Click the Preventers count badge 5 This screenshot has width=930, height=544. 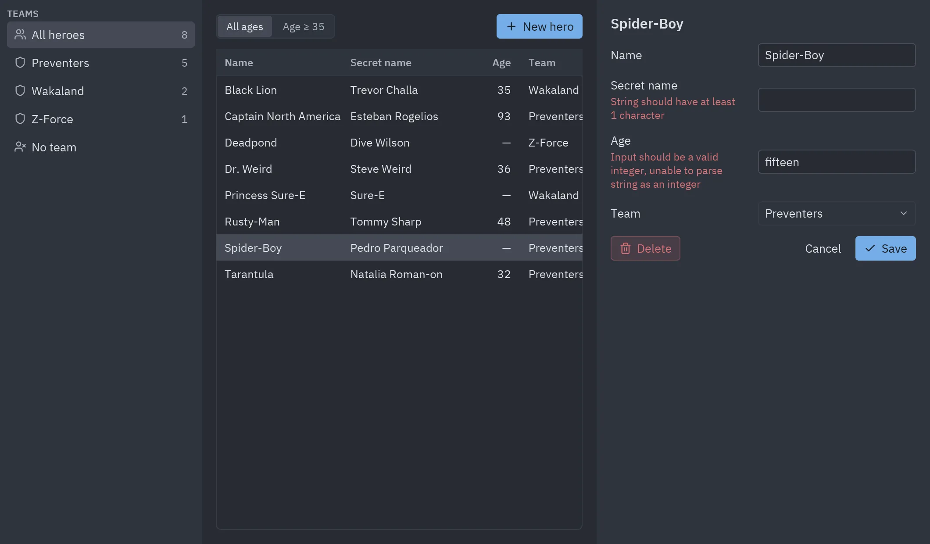coord(184,63)
